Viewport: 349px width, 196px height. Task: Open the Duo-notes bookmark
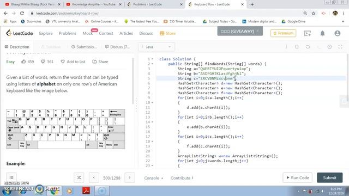click(x=31, y=22)
